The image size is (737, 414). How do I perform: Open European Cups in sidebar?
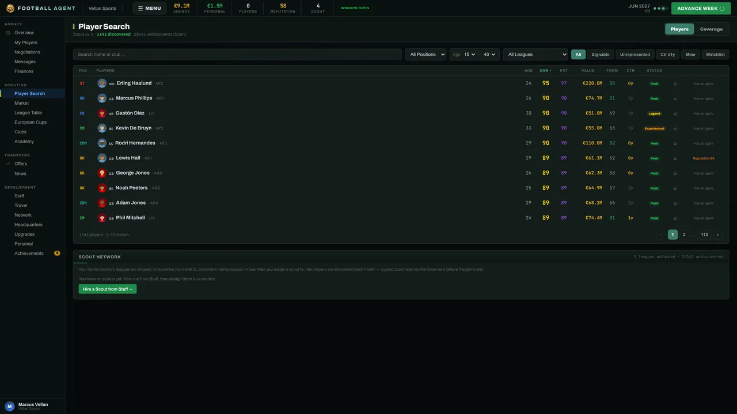pyautogui.click(x=31, y=122)
